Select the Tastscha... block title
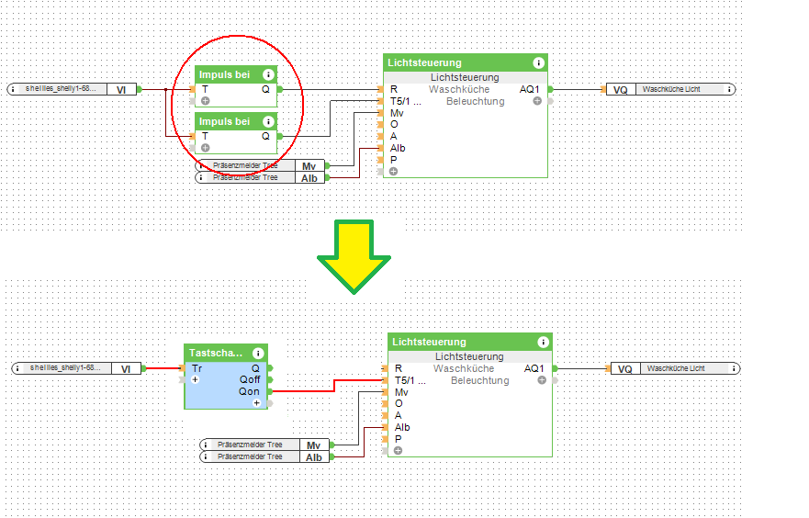 216,354
